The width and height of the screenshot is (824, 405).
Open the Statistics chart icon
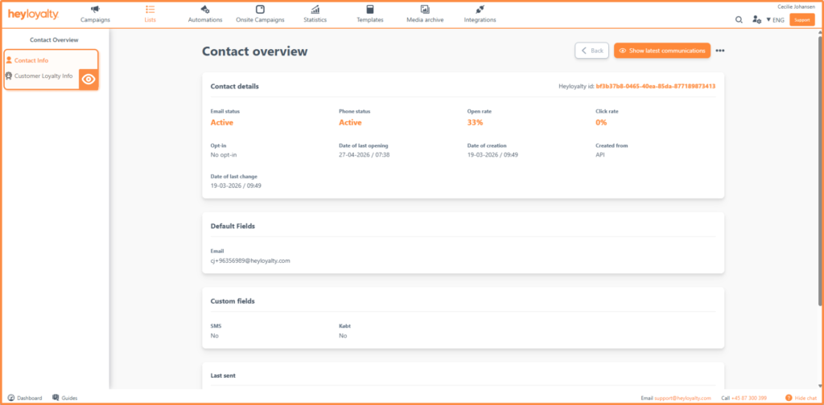point(315,9)
